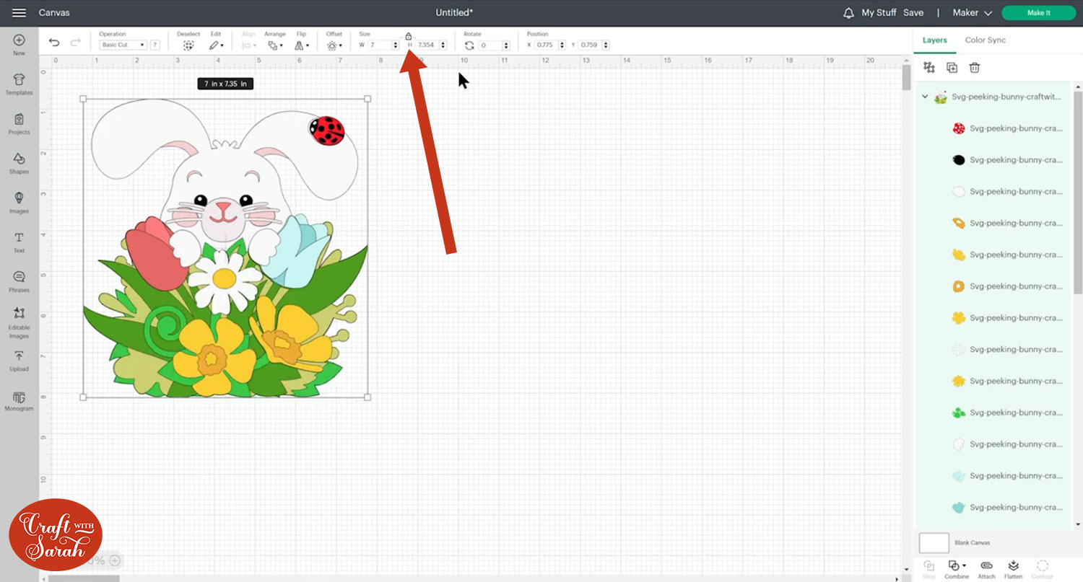Open the hamburger main menu
This screenshot has width=1083, height=582.
(19, 13)
